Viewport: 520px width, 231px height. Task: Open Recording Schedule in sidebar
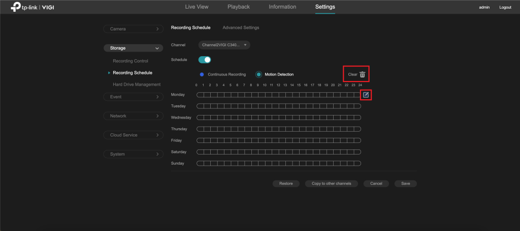pos(133,73)
